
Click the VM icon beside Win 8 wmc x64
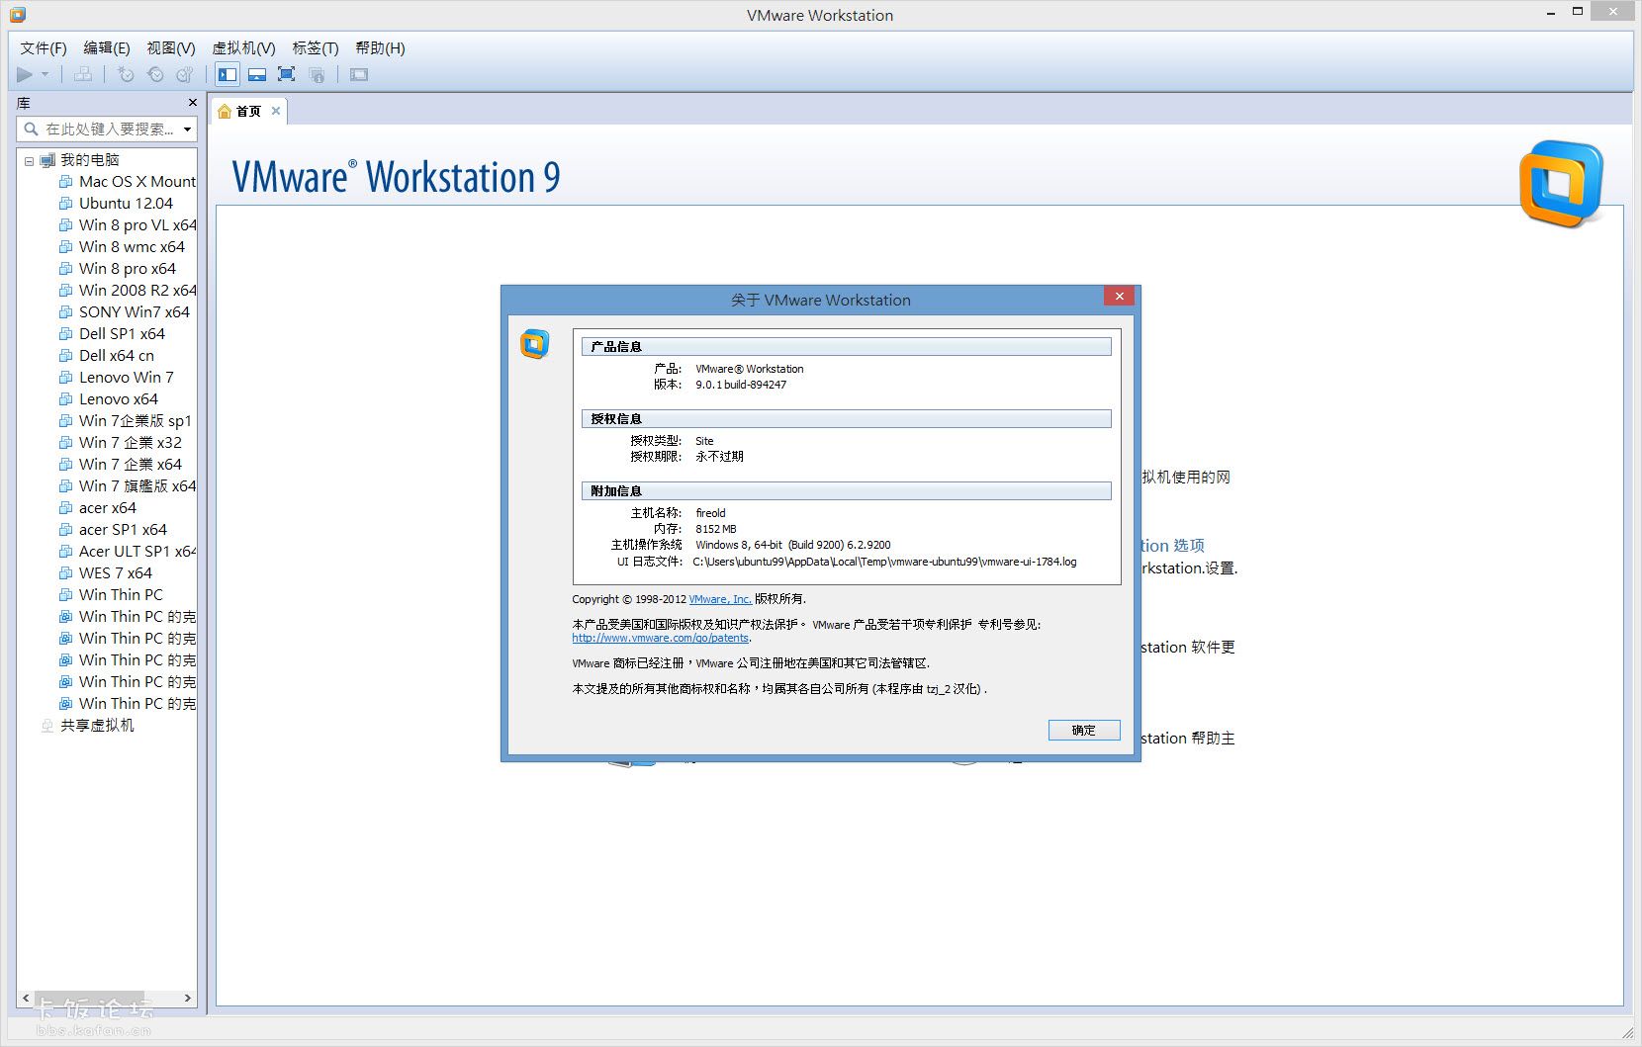pyautogui.click(x=66, y=246)
